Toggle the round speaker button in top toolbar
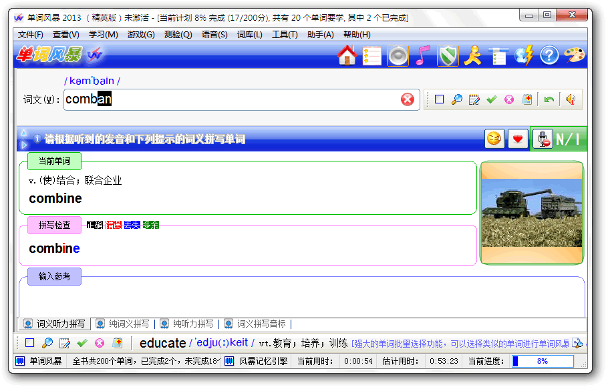The width and height of the screenshot is (606, 387). pyautogui.click(x=398, y=56)
